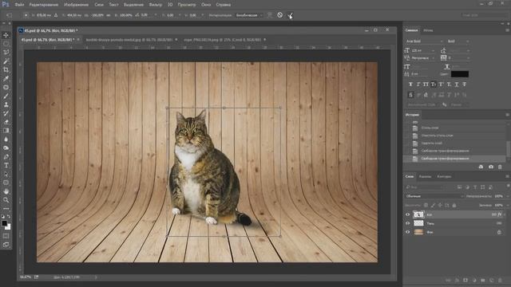511x287 pixels.
Task: Switch to the second document tab (jpg)
Action: point(129,40)
